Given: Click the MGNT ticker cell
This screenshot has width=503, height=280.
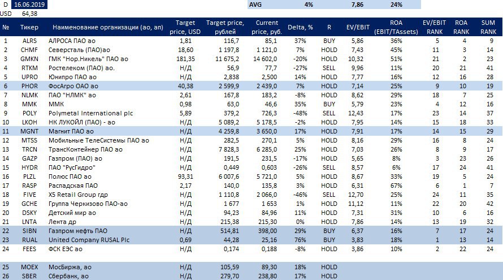Looking at the screenshot, I should click(x=29, y=131).
